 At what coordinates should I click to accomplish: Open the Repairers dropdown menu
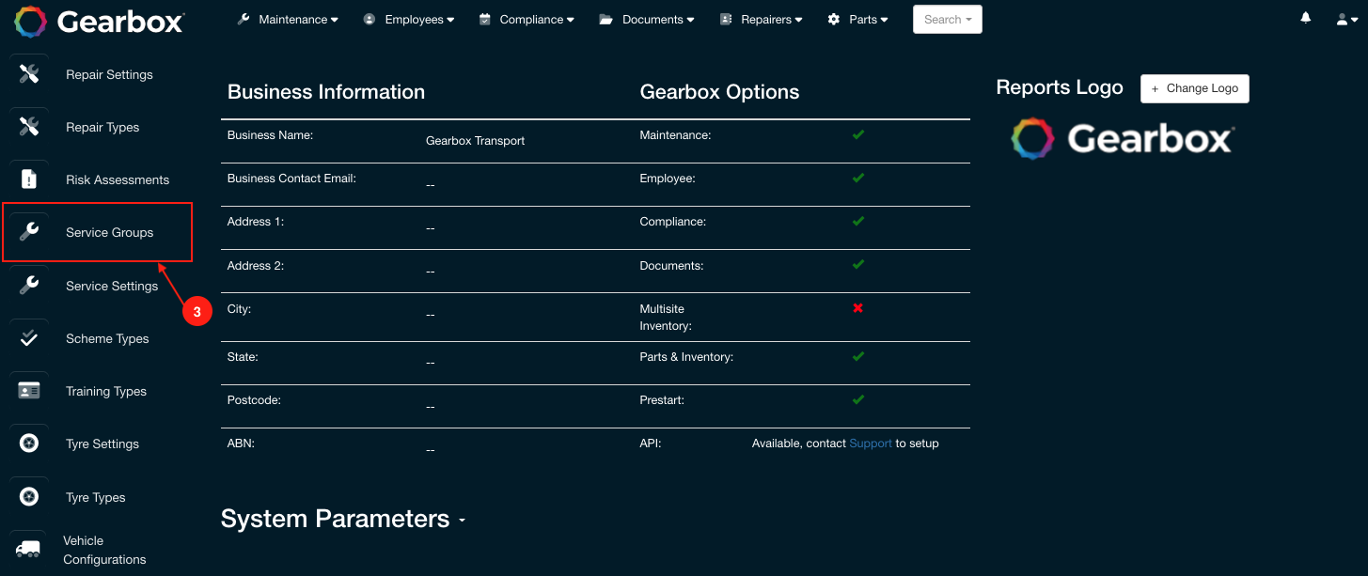pyautogui.click(x=762, y=20)
